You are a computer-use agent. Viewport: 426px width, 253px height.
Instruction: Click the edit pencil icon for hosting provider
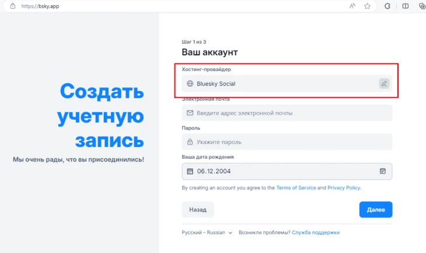[384, 83]
